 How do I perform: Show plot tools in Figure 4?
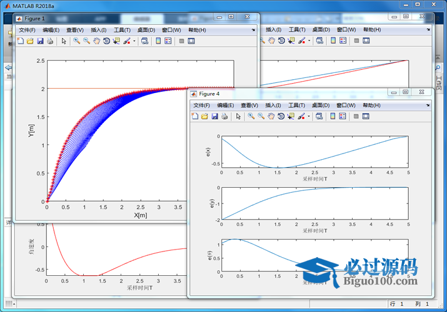pyautogui.click(x=366, y=116)
